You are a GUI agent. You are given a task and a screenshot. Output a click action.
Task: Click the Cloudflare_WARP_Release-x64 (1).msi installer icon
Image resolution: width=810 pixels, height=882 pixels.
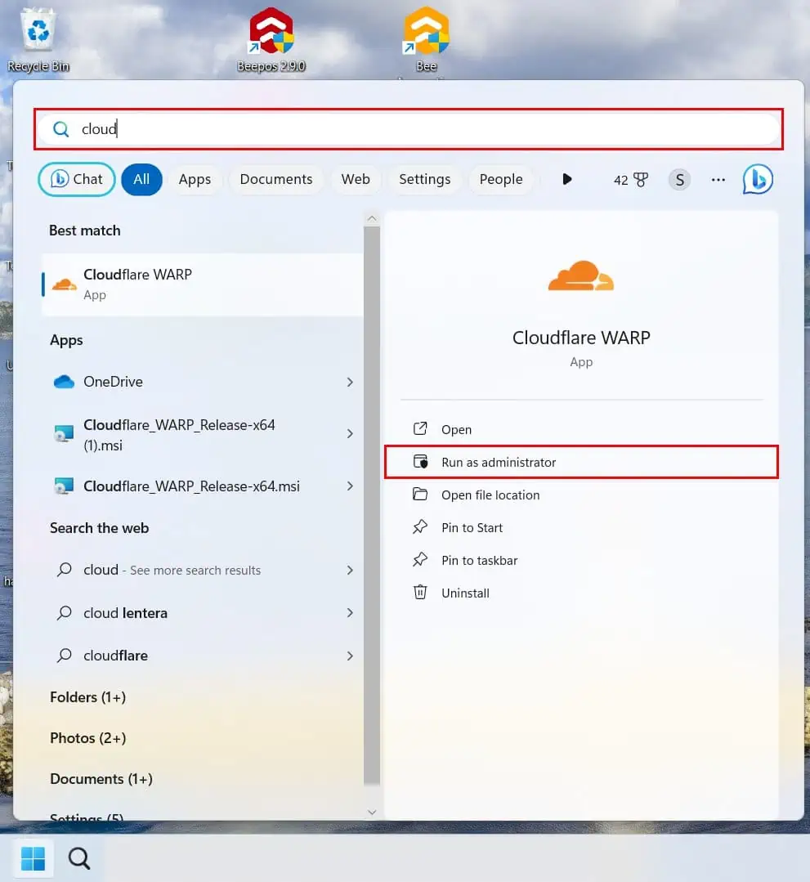tap(64, 434)
